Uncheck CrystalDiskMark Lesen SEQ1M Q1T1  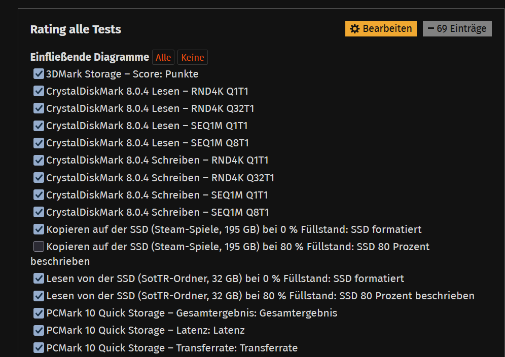(x=39, y=126)
